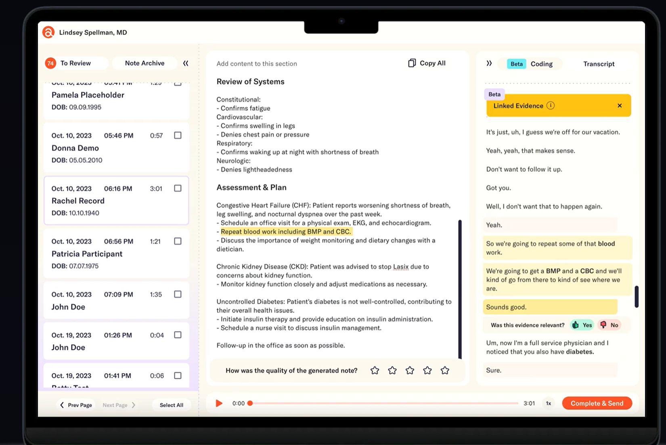Click the Select All button
666x445 pixels.
coord(171,405)
